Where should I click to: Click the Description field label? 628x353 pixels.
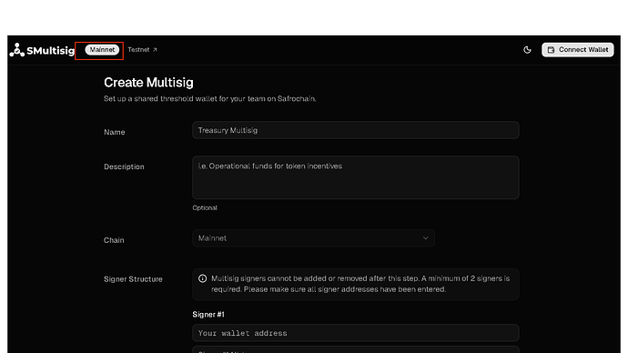[x=124, y=166]
